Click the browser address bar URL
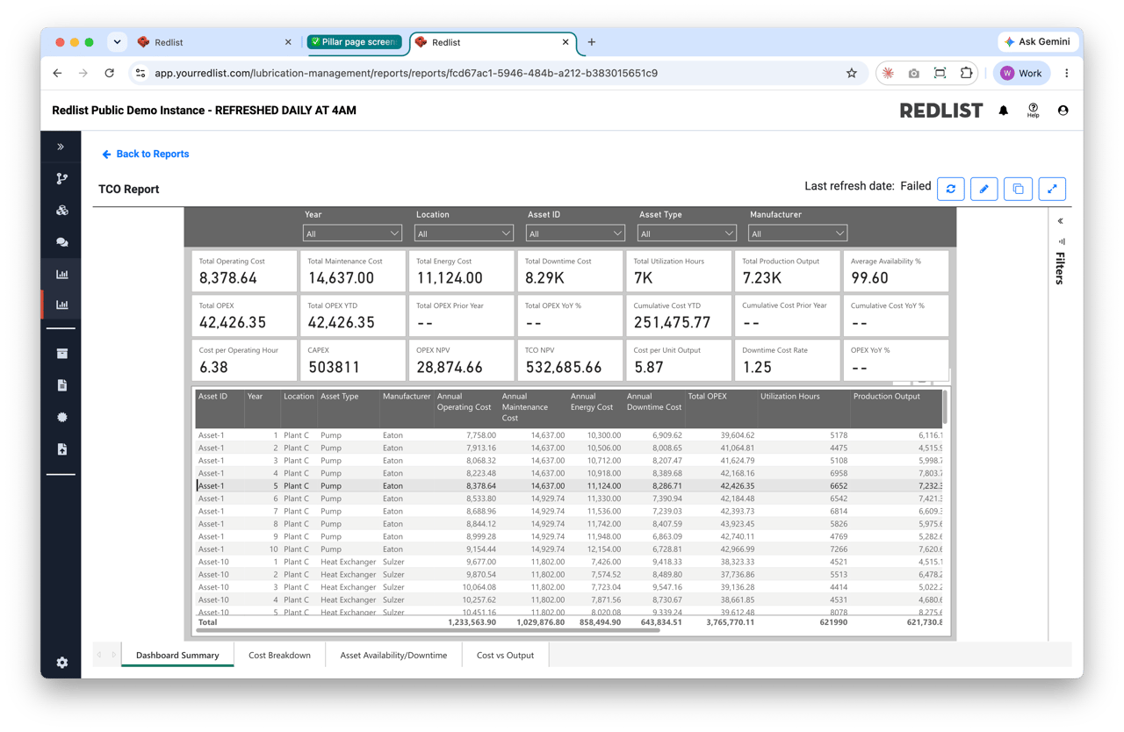Image resolution: width=1124 pixels, height=732 pixels. [406, 74]
